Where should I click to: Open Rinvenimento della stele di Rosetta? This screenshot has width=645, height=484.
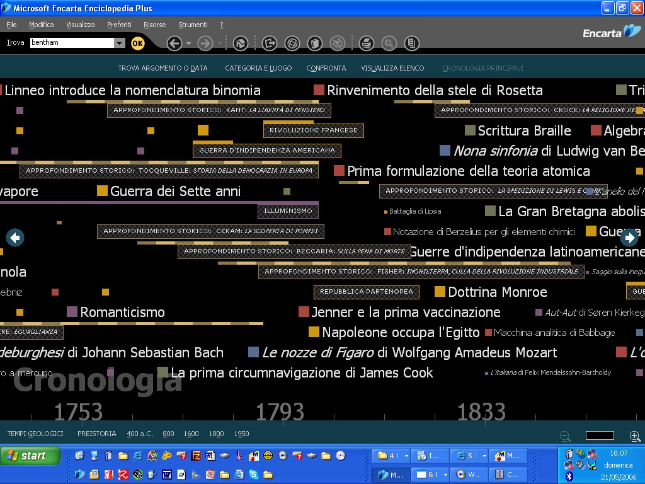(428, 91)
